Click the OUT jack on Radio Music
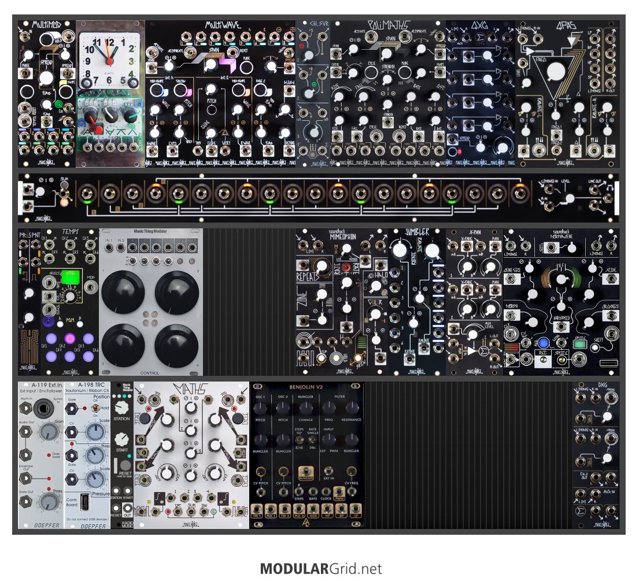Viewport: 643px width, 581px height. click(x=128, y=509)
